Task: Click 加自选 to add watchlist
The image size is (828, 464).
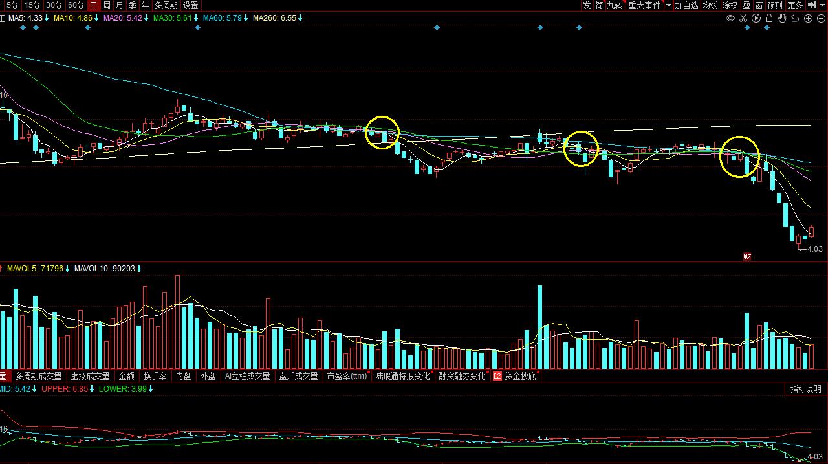Action: 687,5
